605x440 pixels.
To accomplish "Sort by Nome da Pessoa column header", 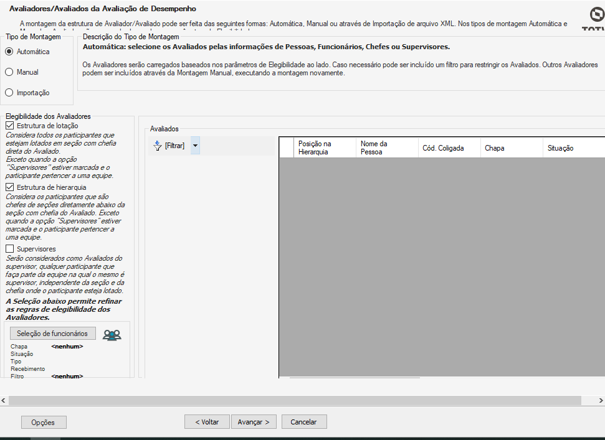I will [x=386, y=147].
